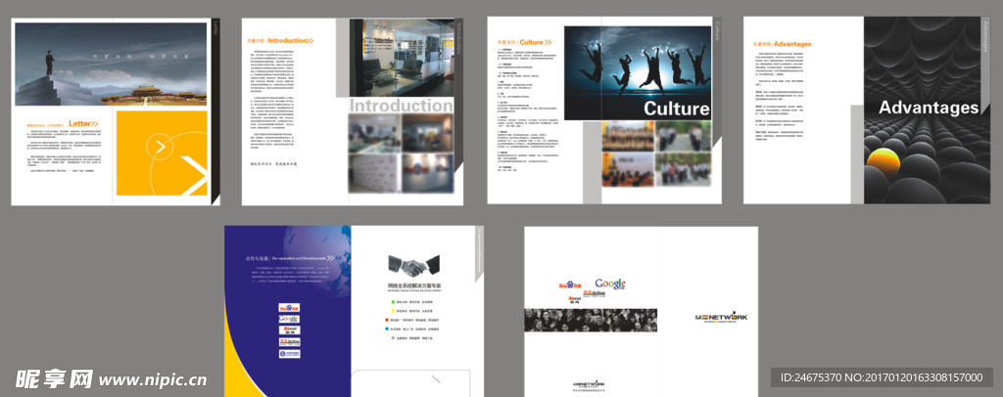The height and width of the screenshot is (397, 1003).
Task: Select the orange Advantages heading
Action: [x=792, y=44]
